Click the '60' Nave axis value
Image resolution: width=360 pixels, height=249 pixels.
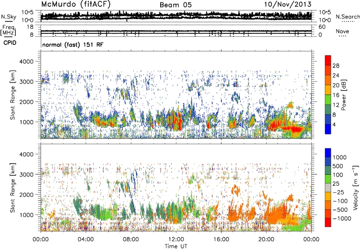click(322, 27)
